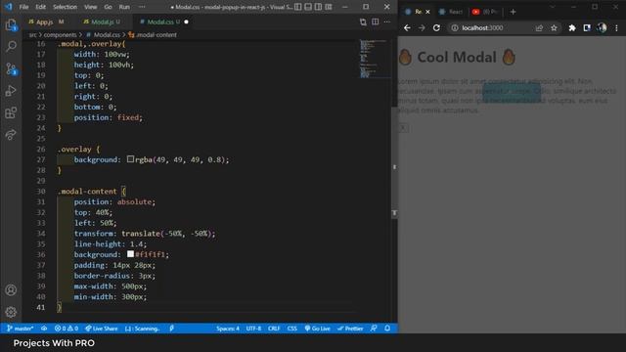The image size is (626, 352).
Task: Click Prettier in the status bar
Action: coord(350,329)
